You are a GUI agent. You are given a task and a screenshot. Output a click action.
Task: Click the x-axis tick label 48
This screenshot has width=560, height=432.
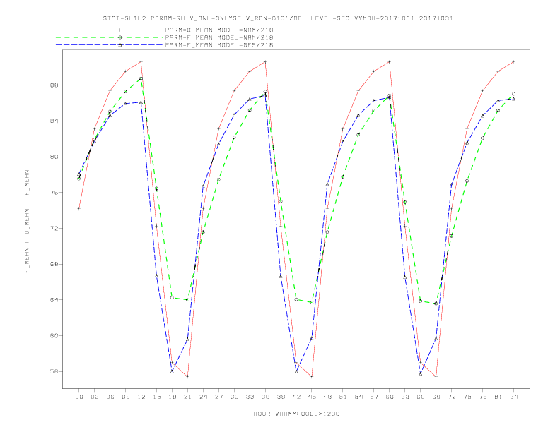(327, 397)
